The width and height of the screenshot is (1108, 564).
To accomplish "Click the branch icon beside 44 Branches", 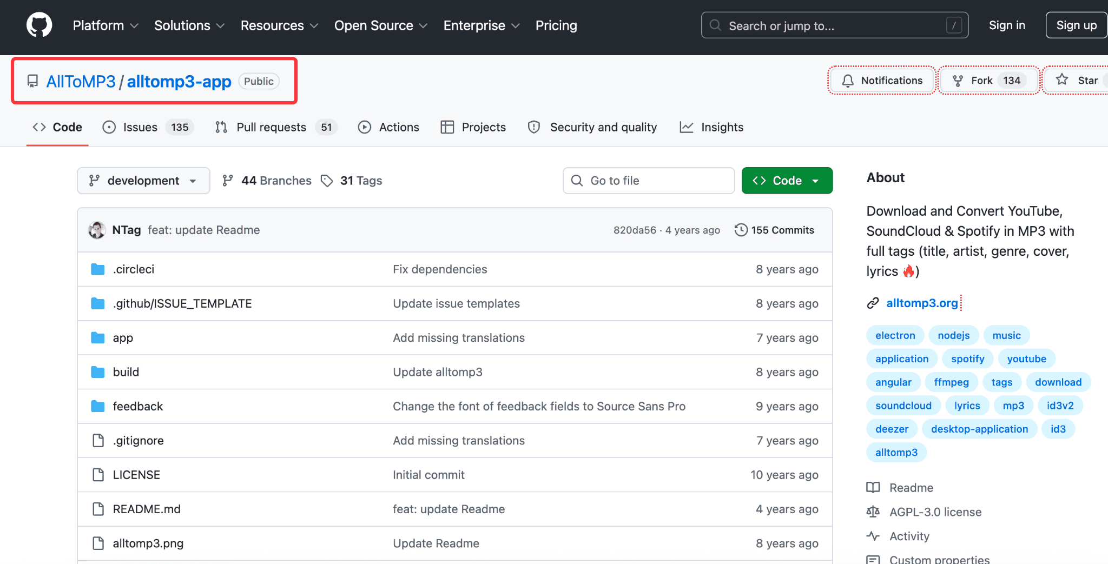I will [x=228, y=181].
